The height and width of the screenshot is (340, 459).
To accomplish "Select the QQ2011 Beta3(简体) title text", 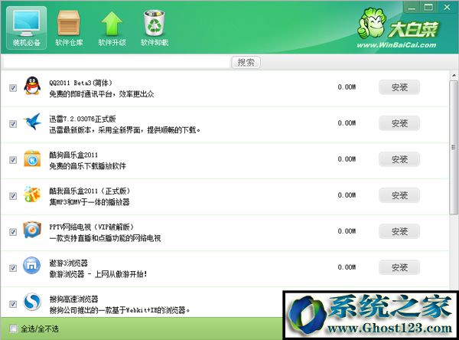I will pyautogui.click(x=80, y=83).
